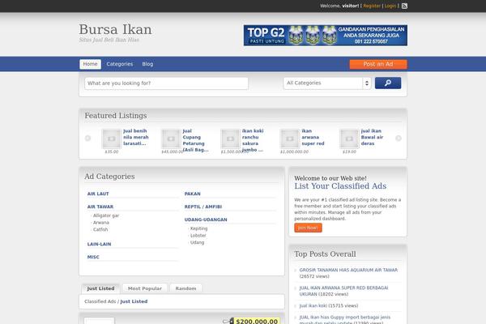
Task: Open ikan koki ranchu sakura listing title
Action: 253,140
